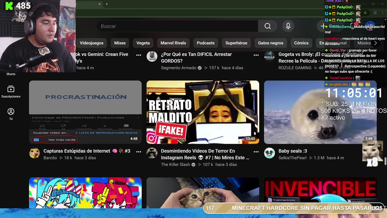
Task: Select the Gatos negros filter chip
Action: [271, 43]
